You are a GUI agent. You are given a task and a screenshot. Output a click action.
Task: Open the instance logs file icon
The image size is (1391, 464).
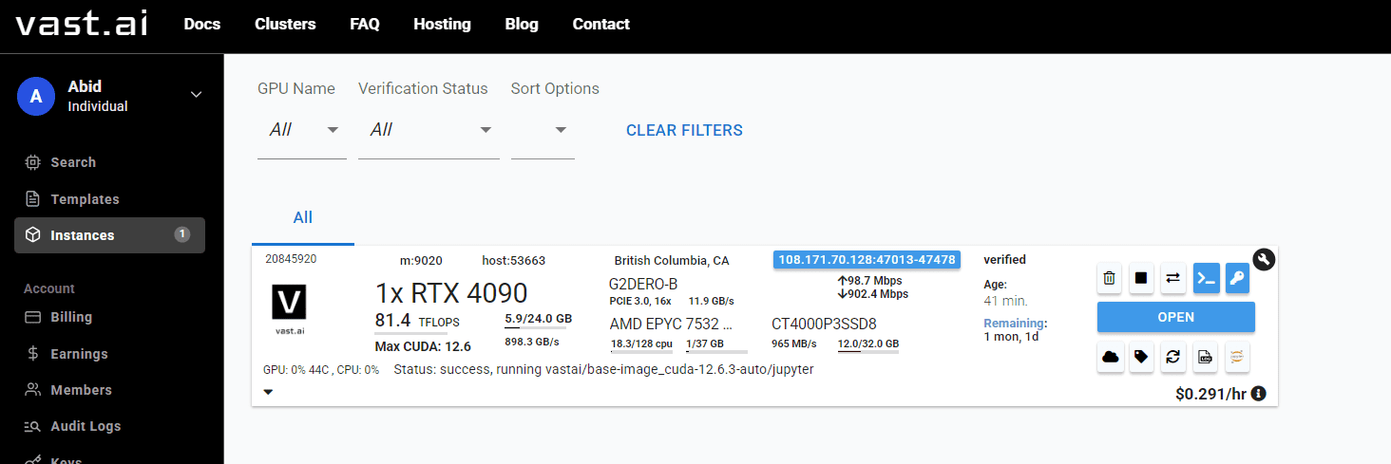tap(1206, 357)
